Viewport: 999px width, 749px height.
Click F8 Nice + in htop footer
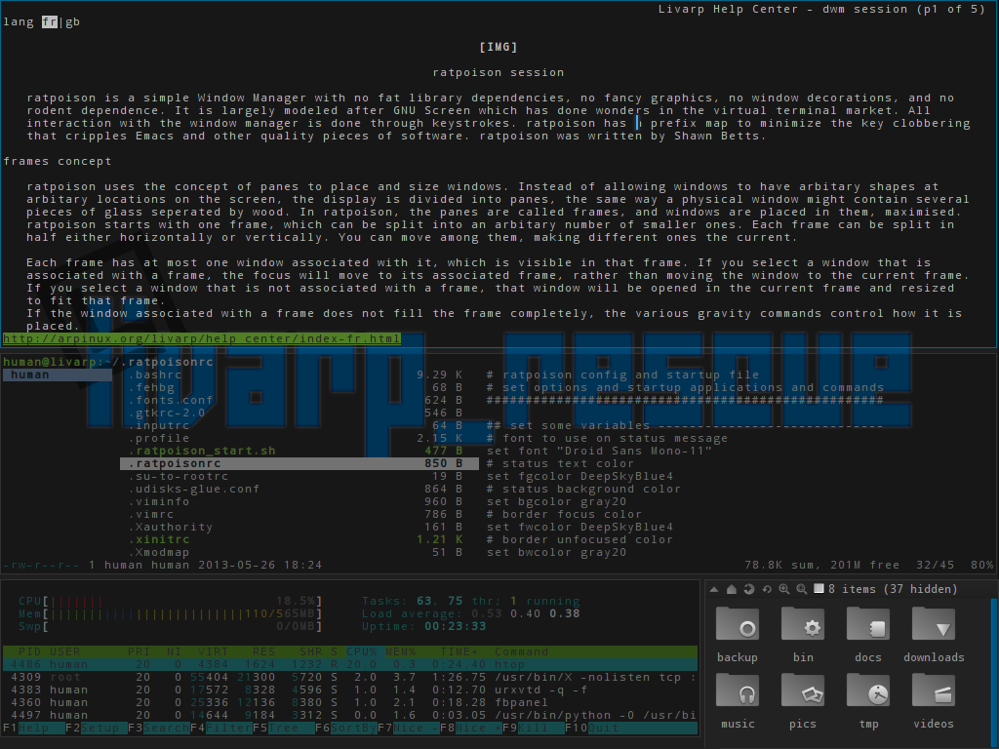click(x=470, y=728)
